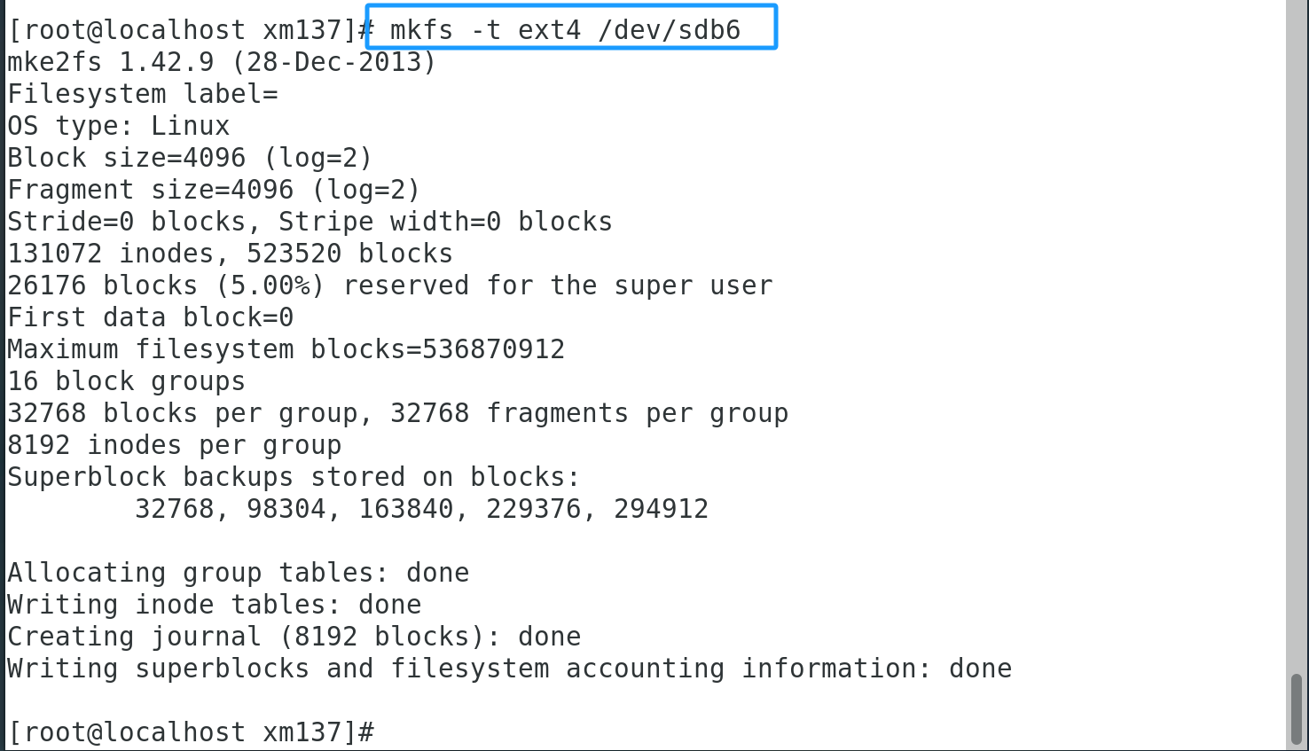Click the OS type: Linux line
Screen dimensions: 1309x751
click(119, 126)
